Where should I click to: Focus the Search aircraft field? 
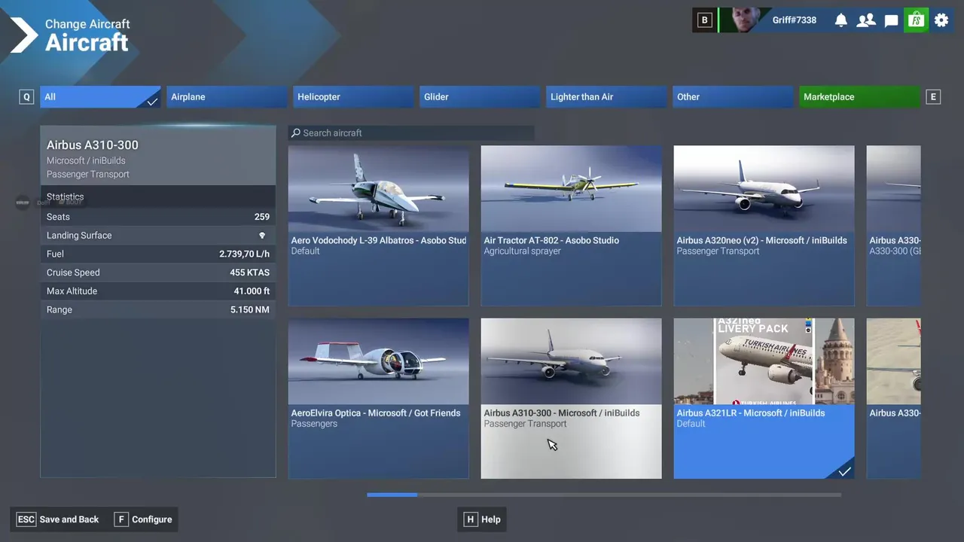click(411, 132)
